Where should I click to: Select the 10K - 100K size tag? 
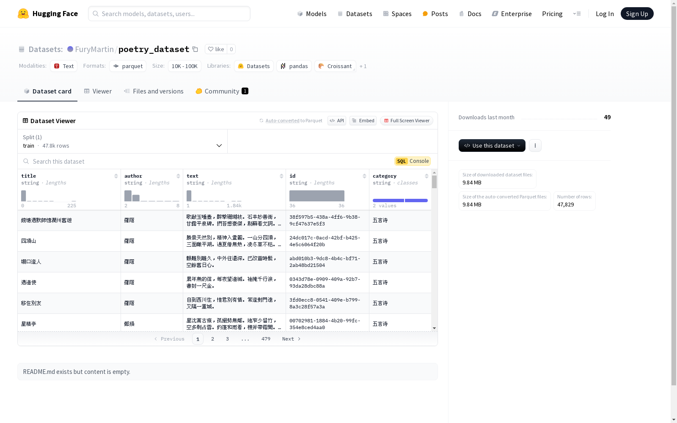184,66
